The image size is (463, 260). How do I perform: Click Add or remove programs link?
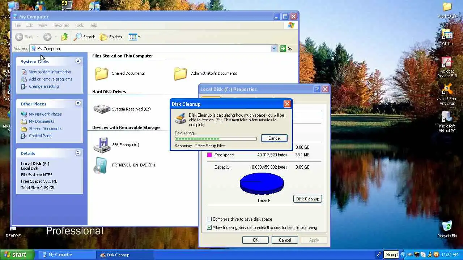(51, 79)
